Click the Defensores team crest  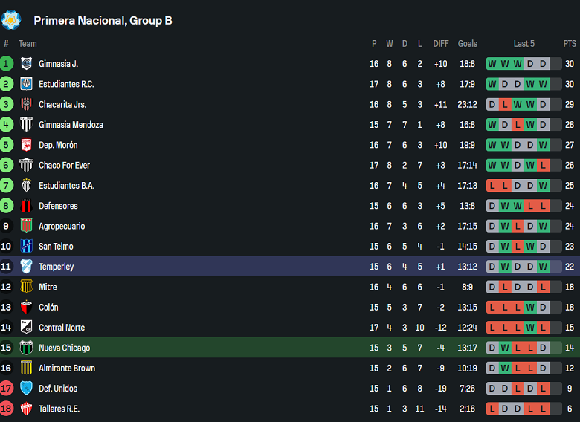coord(27,206)
